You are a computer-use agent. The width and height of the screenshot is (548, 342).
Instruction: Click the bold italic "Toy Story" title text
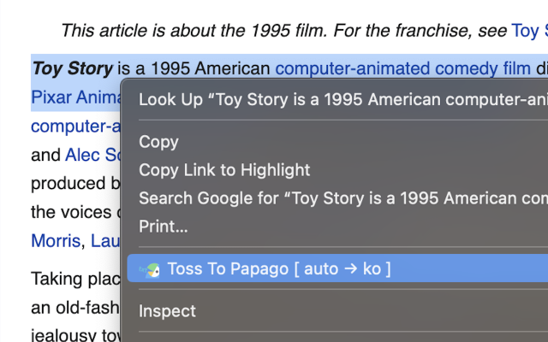[x=72, y=68]
